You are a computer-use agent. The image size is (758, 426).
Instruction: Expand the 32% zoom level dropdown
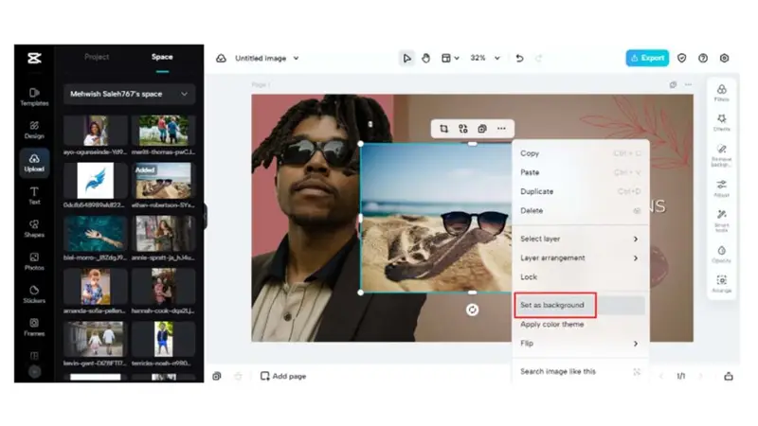click(x=483, y=58)
